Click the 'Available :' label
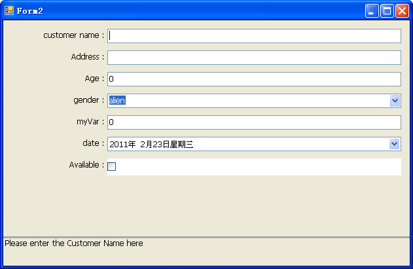413x269 pixels. [86, 165]
